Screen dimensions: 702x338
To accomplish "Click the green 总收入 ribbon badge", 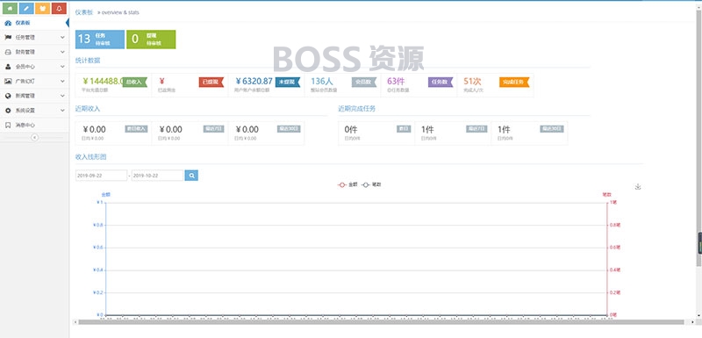I will click(134, 82).
